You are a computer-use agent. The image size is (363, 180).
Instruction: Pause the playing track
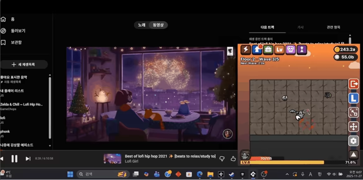[x=14, y=159]
